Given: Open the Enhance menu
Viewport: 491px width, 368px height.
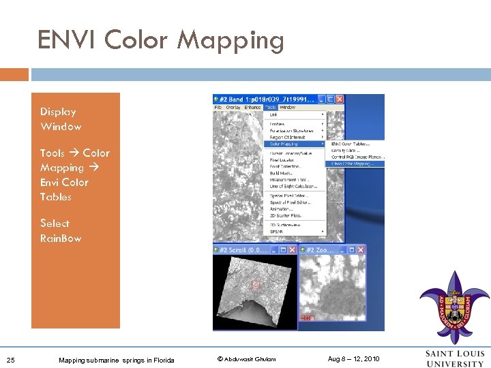Looking at the screenshot, I should click(252, 108).
